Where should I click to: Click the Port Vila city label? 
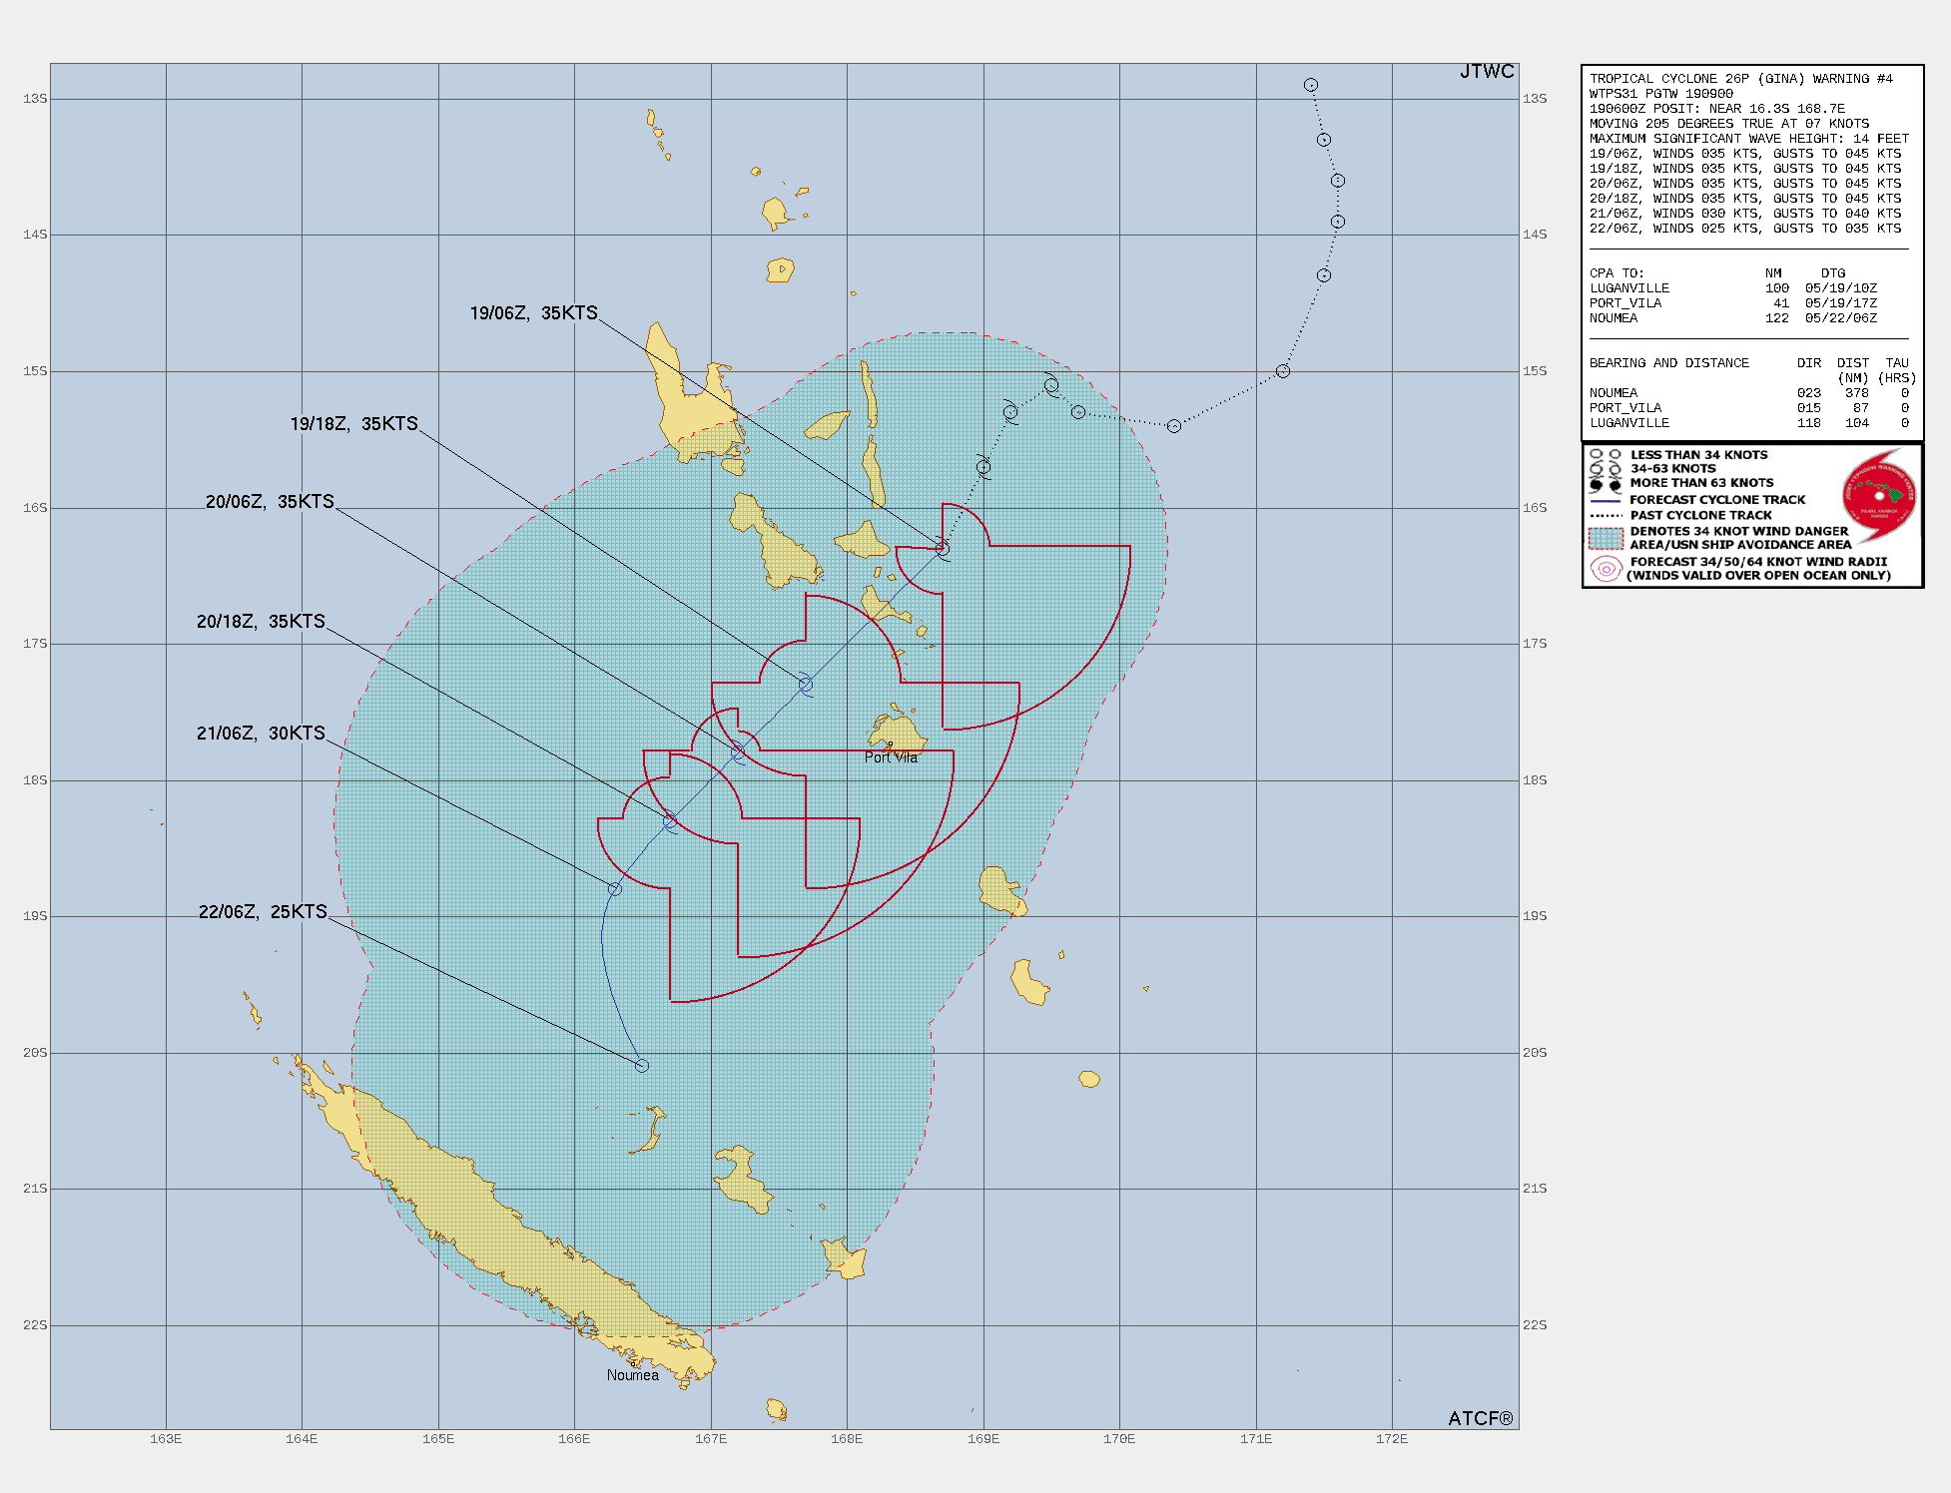pos(891,757)
